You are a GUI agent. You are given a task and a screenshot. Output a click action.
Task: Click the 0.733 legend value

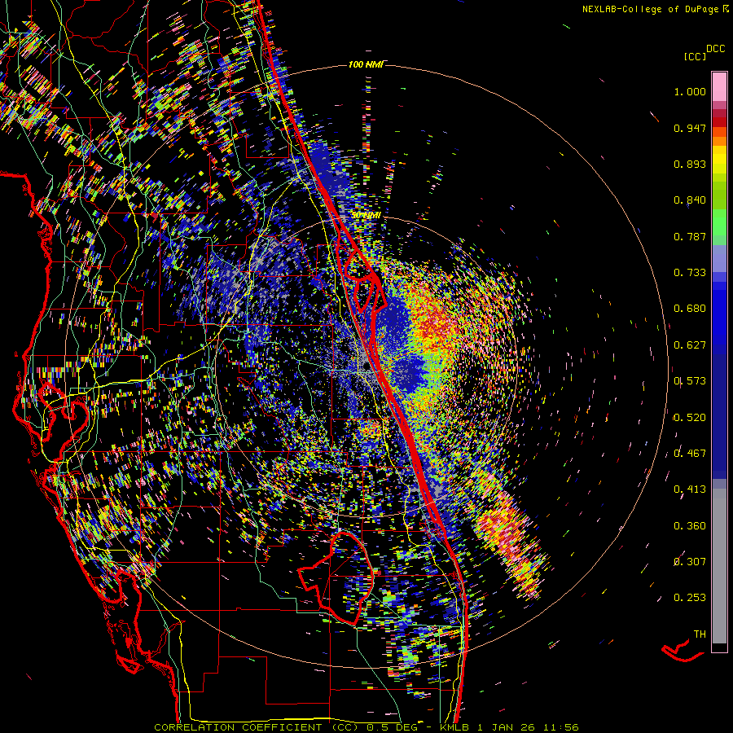(x=690, y=273)
